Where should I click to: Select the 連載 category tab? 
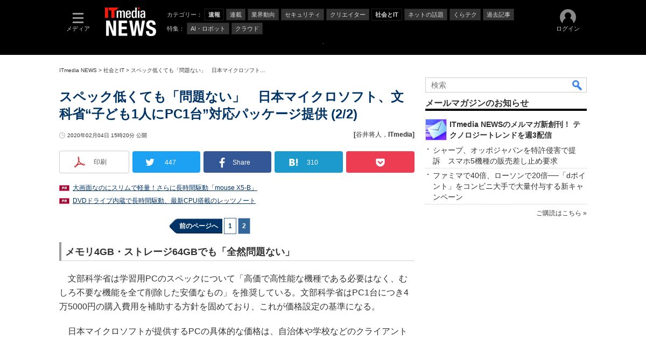236,15
